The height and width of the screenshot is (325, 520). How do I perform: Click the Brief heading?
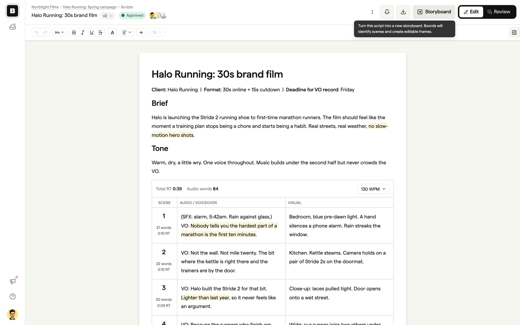tap(160, 103)
